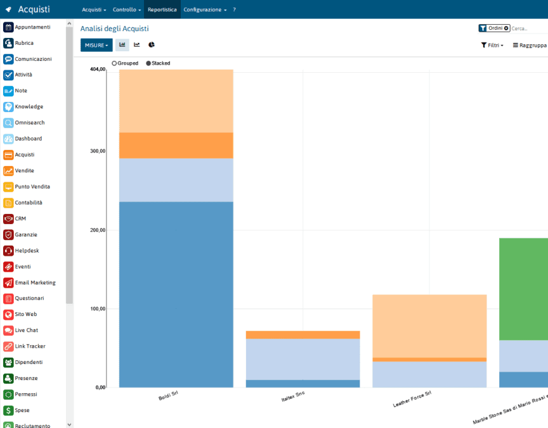Click the green Marble Stone bar segment
Viewport: 548px width, 428px height.
(523, 289)
